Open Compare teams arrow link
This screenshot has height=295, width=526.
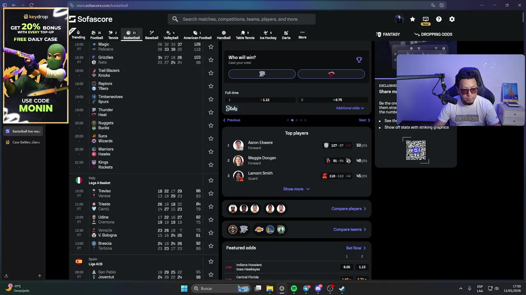point(350,229)
